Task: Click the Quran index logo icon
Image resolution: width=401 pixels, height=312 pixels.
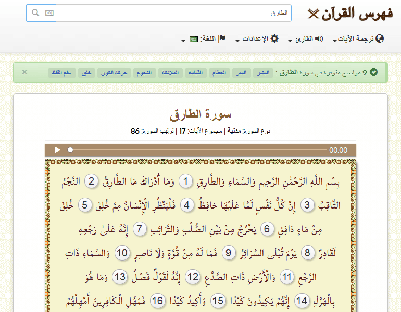Action: [312, 14]
